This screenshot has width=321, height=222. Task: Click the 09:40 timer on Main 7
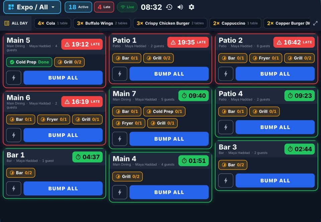pos(193,96)
